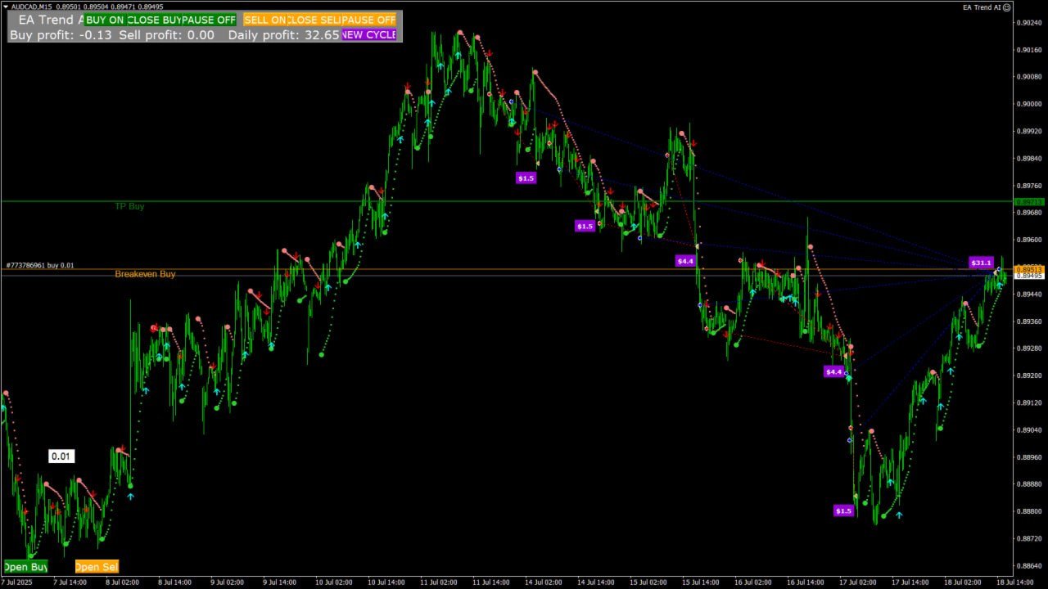This screenshot has width=1048, height=589.
Task: Click the orange Open Sell button
Action: (x=97, y=566)
